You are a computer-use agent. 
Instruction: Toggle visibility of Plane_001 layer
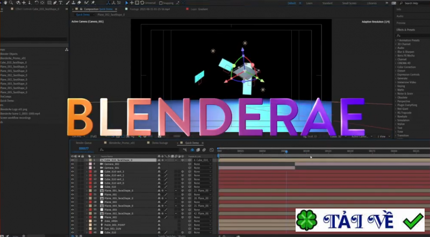pos(73,194)
